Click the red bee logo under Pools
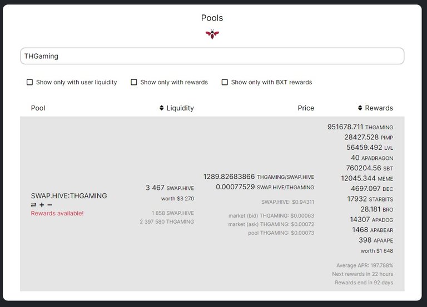The width and height of the screenshot is (427, 307). pos(212,34)
